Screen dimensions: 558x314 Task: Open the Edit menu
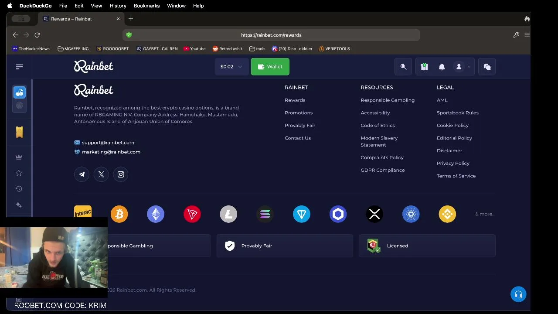coord(79,6)
